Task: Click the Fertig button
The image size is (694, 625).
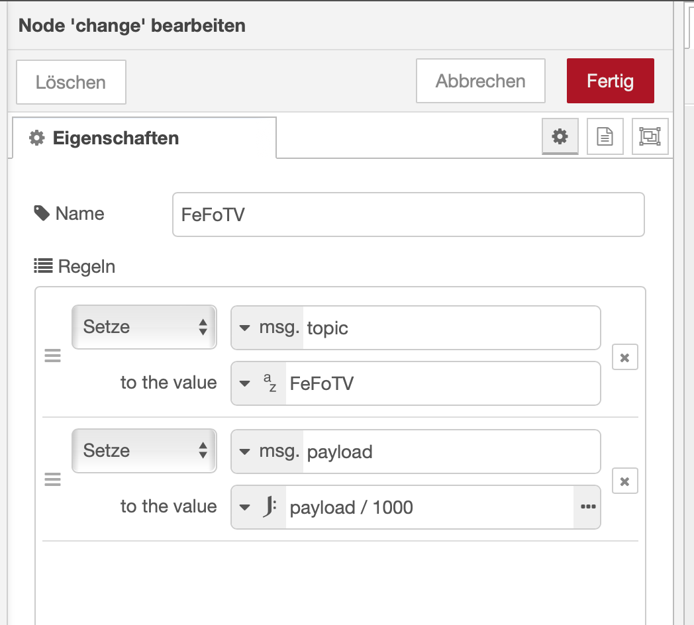Action: click(x=610, y=81)
